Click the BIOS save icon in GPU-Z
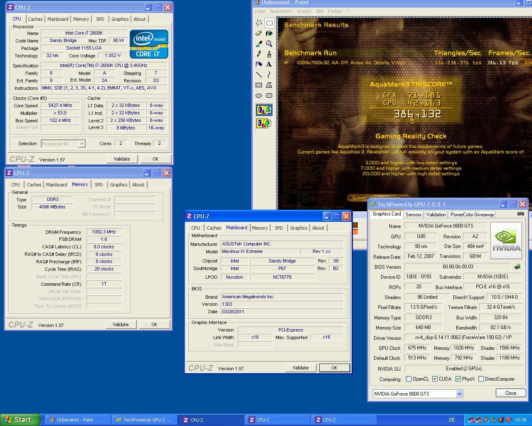Image resolution: width=532 pixels, height=426 pixels. click(x=517, y=267)
